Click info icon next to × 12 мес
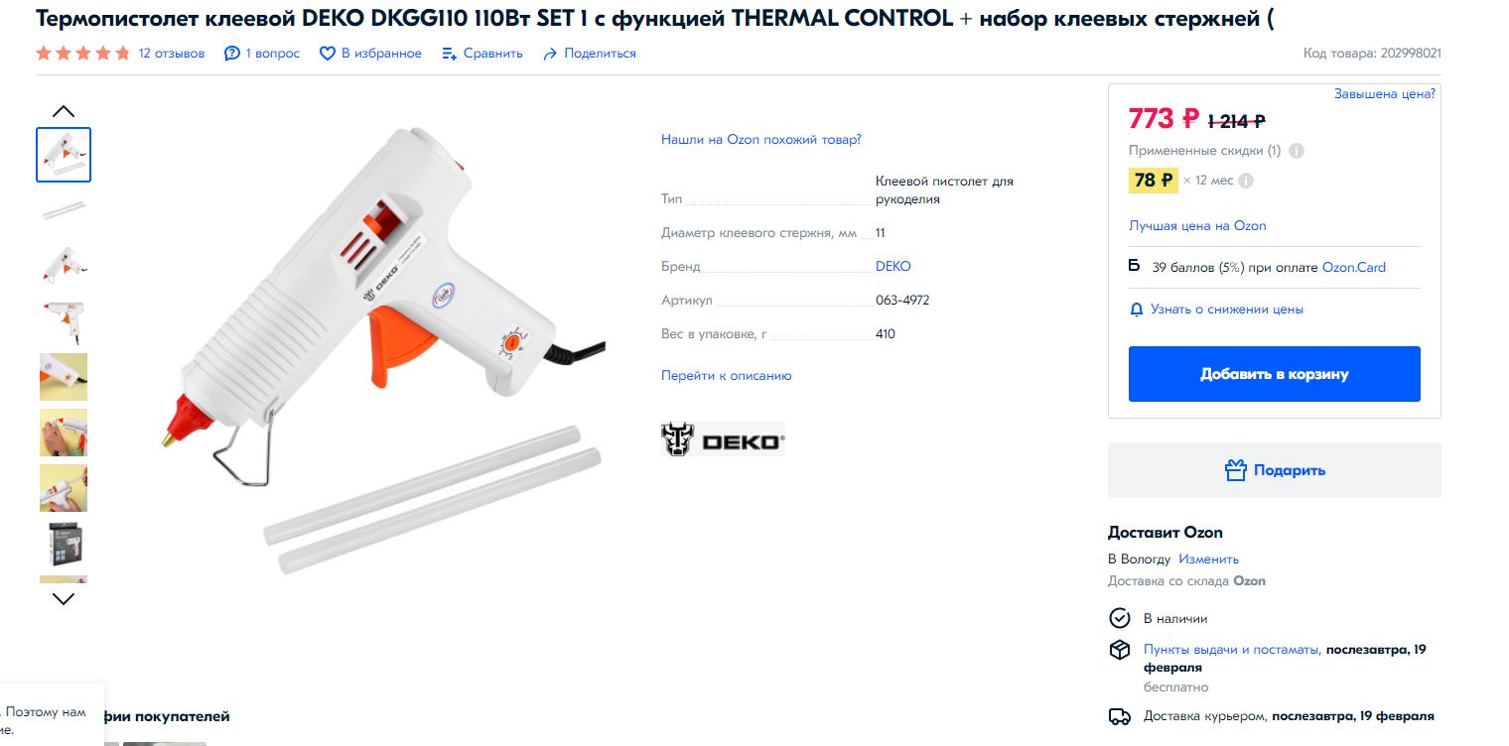The image size is (1509, 746). [x=1246, y=181]
